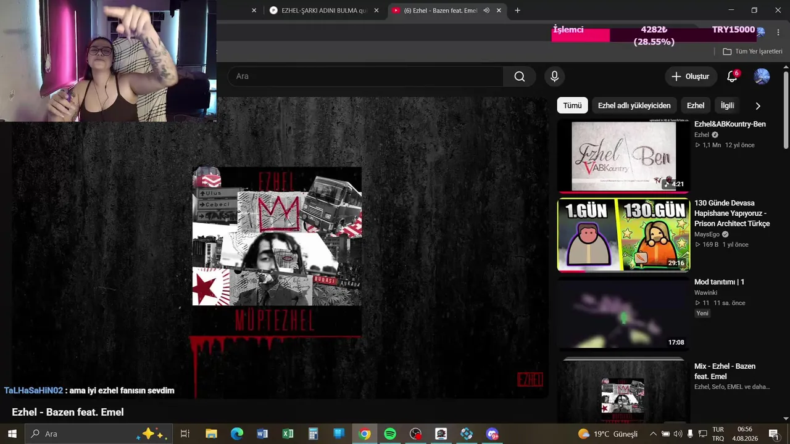Open the volume icon in system tray

(678, 434)
